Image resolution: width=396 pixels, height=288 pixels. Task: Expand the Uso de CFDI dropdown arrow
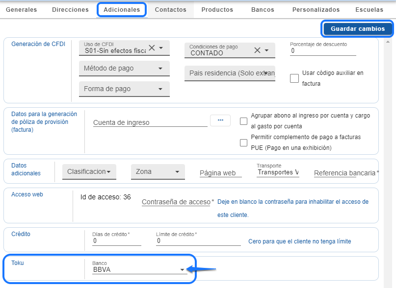pos(161,48)
